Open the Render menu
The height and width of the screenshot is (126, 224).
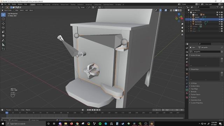(14, 5)
